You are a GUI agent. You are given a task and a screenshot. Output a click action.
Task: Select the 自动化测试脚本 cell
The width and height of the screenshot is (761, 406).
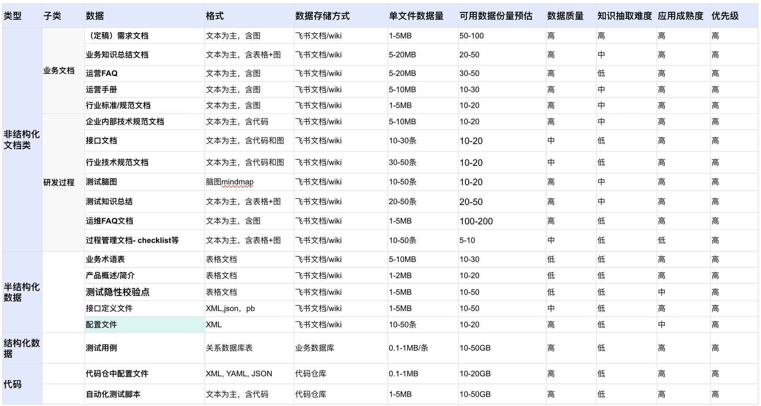[x=113, y=394]
